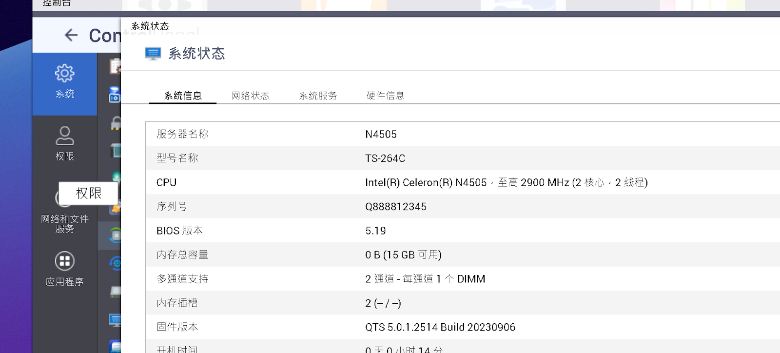Click the 系统状态 window title text
The height and width of the screenshot is (353, 780).
point(150,26)
